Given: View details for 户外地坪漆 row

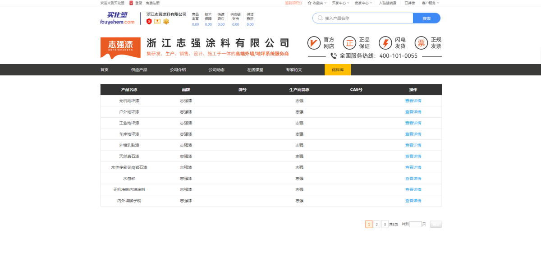Looking at the screenshot, I should click(413, 112).
